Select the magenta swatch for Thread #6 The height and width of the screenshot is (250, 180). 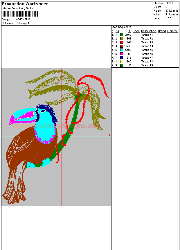122,54
